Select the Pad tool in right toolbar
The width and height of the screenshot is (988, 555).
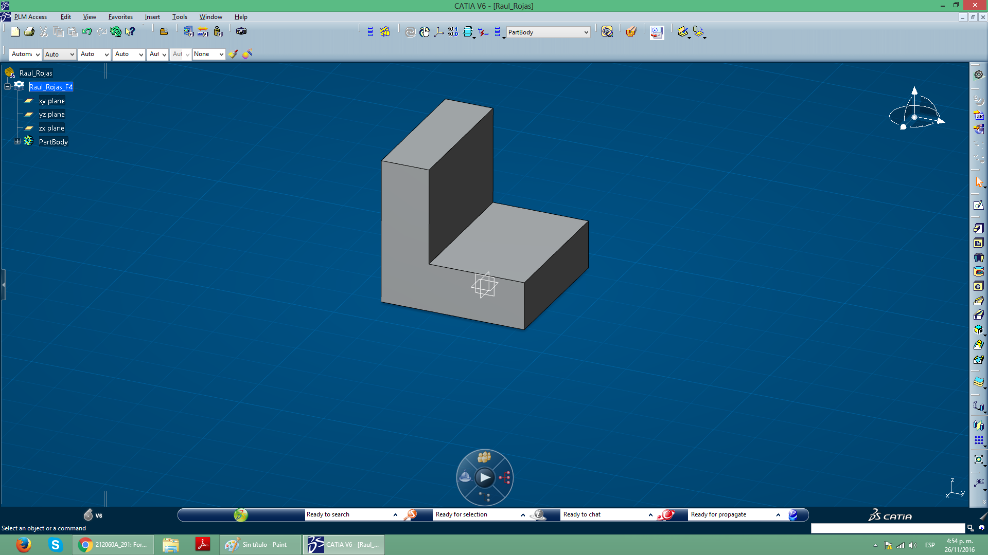(978, 228)
